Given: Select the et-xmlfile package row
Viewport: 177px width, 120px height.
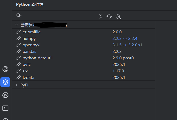Looking at the screenshot, I should point(31,32).
